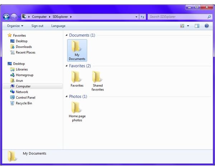The image size is (215, 167).
Task: Open Control Panel in navigation tree
Action: pyautogui.click(x=25, y=97)
